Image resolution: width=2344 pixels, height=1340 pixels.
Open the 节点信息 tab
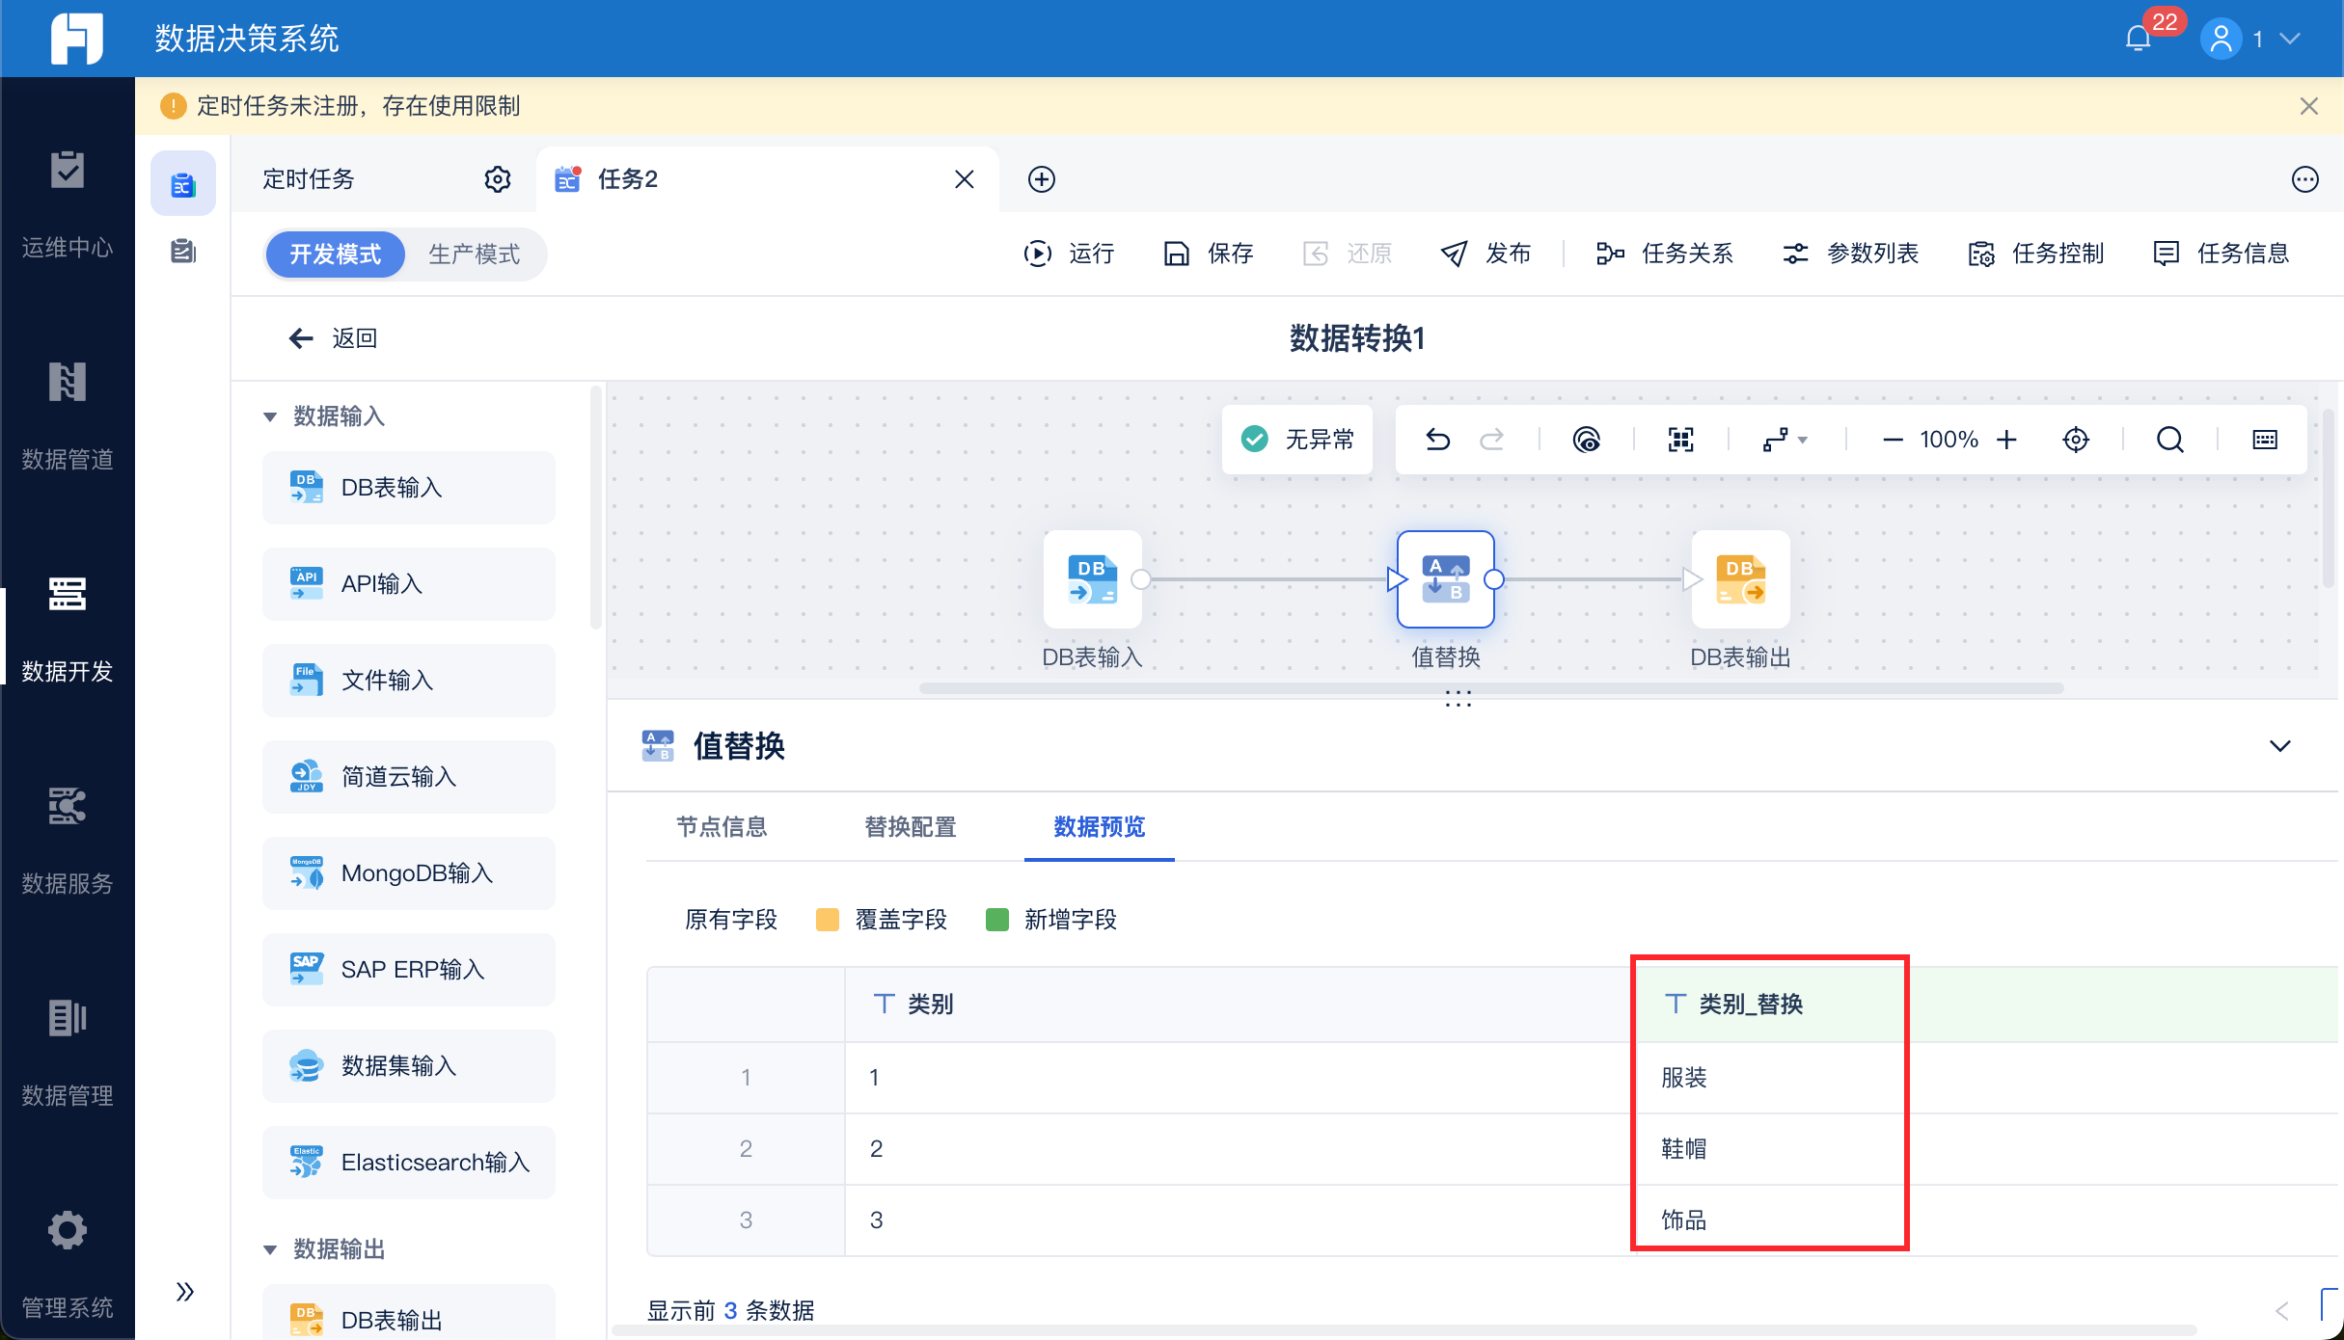722,827
